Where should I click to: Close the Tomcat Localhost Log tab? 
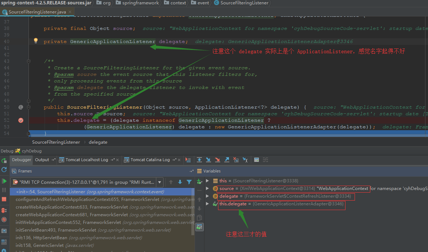pos(117,160)
